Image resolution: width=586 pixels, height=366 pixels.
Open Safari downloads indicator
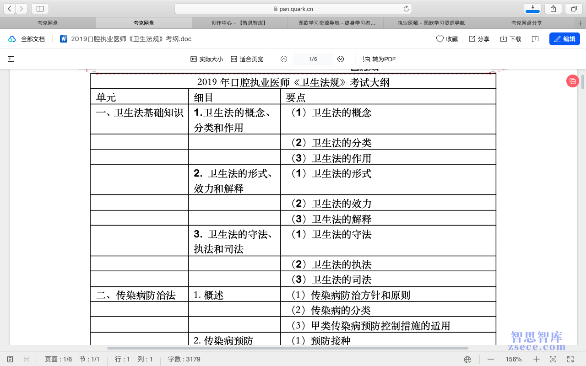pos(532,9)
